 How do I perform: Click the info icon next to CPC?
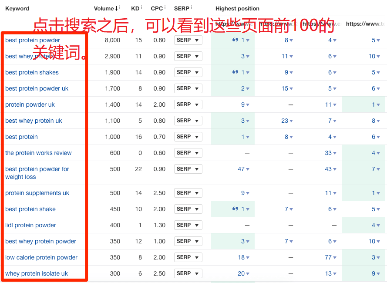click(165, 7)
